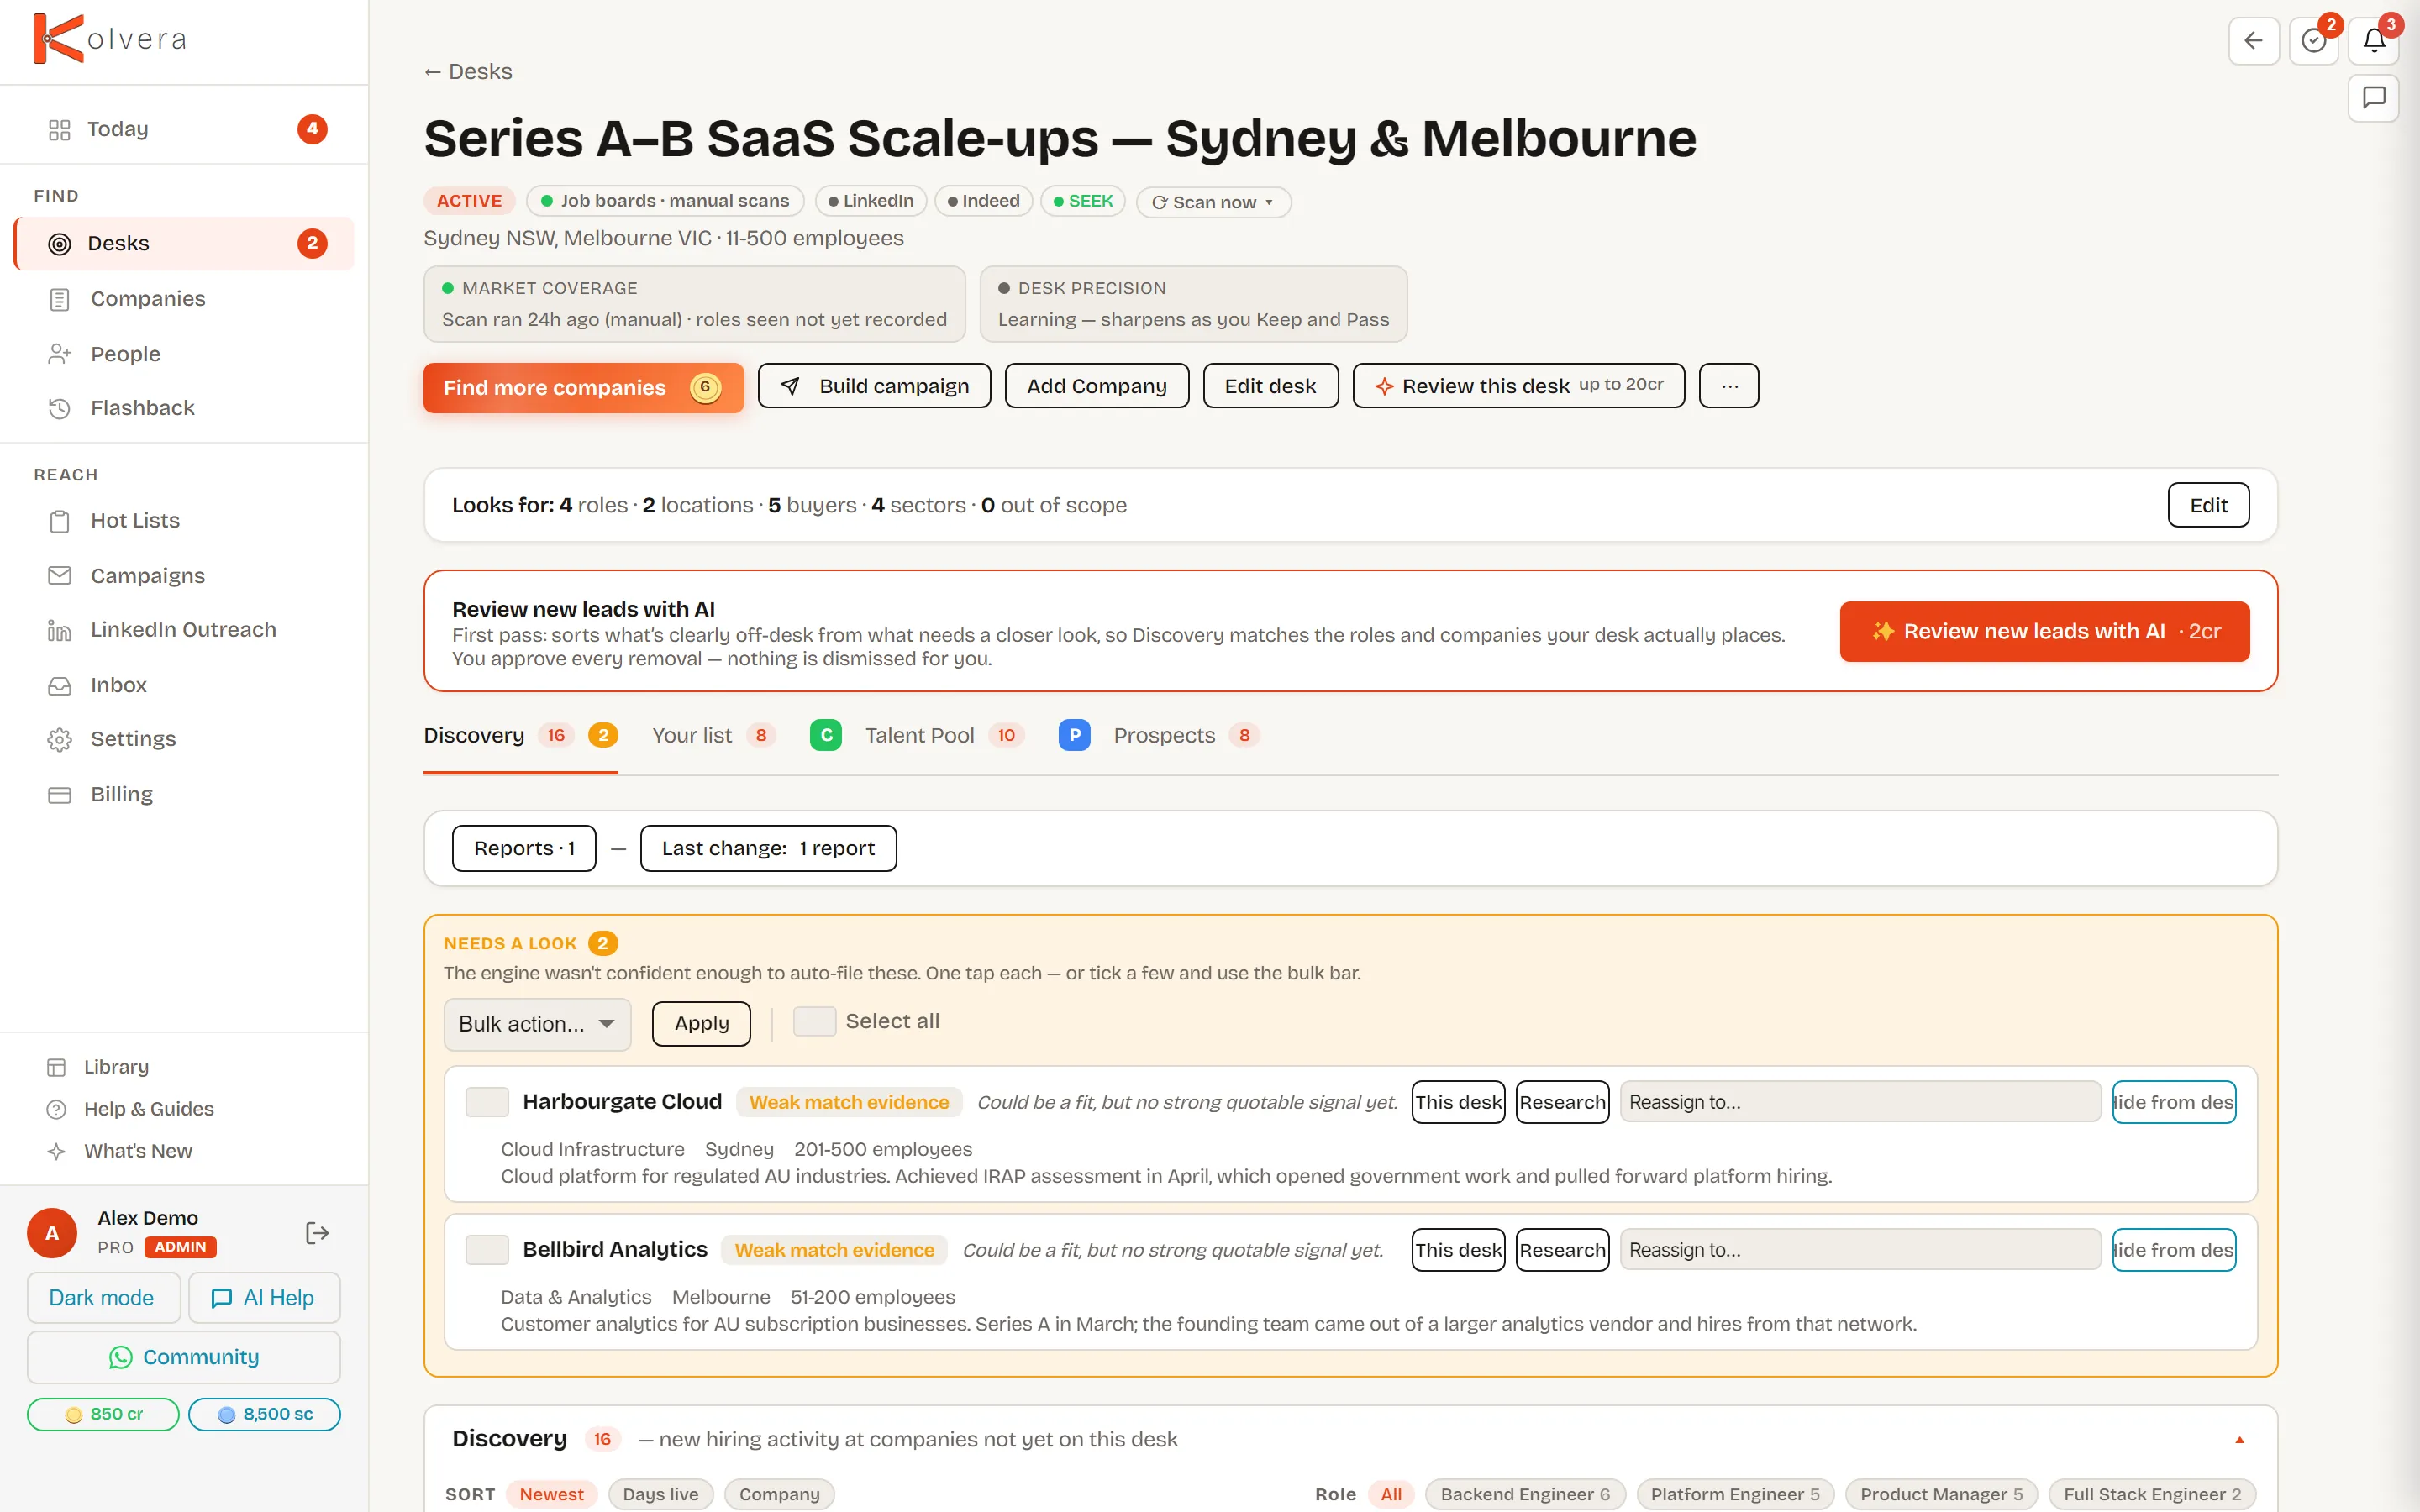Collapse the Discovery section arrow
Screen dimensions: 2420x1512
2240,1440
